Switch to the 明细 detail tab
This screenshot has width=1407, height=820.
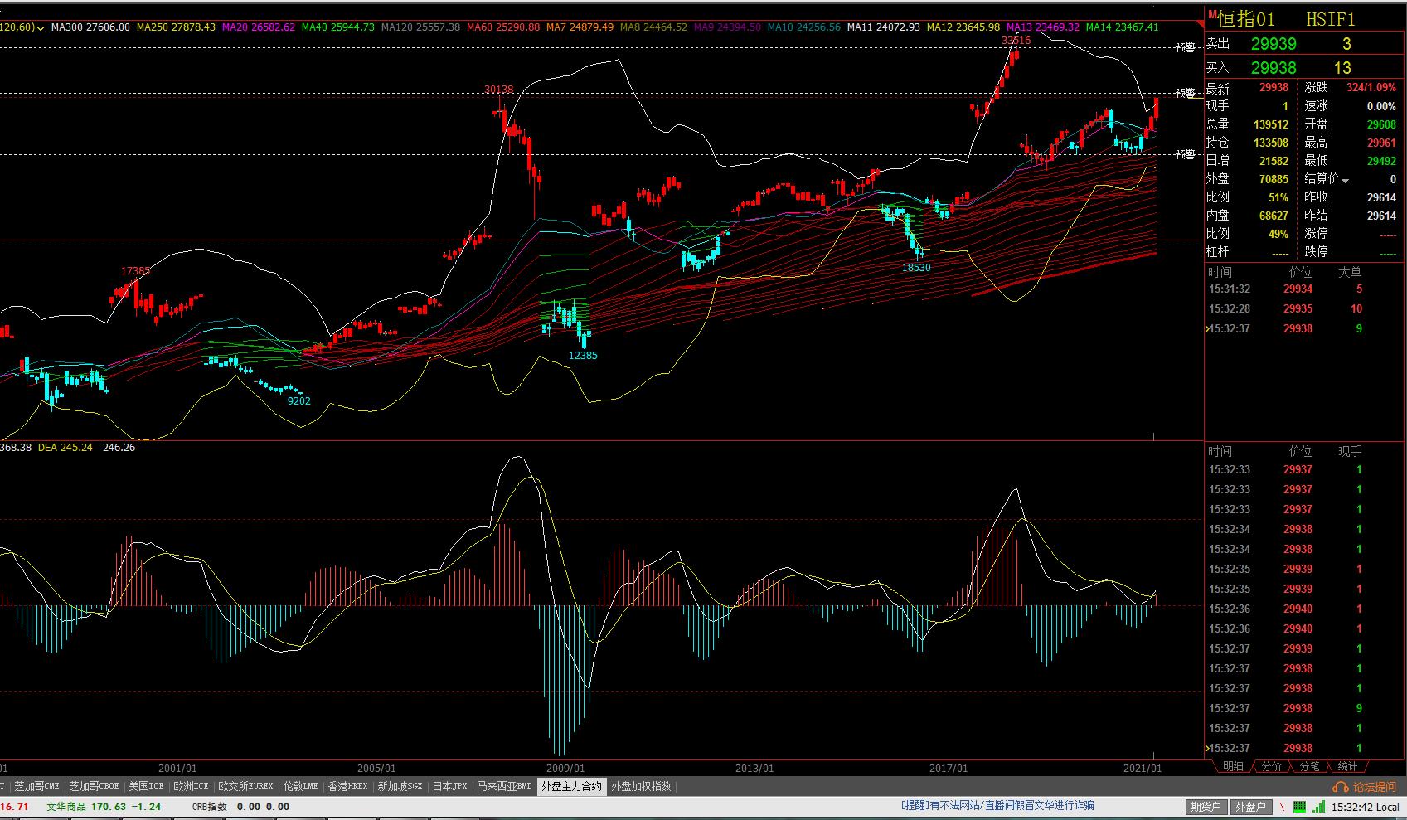1233,767
